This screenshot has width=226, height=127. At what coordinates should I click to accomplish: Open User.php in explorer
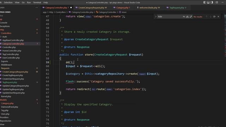point(5,114)
